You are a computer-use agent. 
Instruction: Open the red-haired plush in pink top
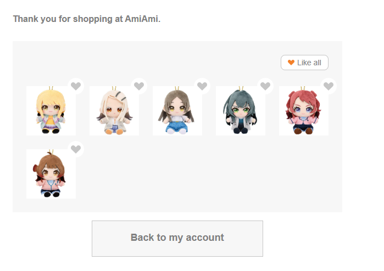304,111
